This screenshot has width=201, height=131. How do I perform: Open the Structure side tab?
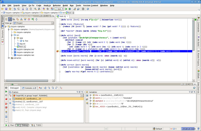[3, 37]
